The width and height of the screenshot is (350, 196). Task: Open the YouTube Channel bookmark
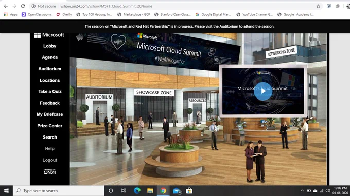pos(254,14)
